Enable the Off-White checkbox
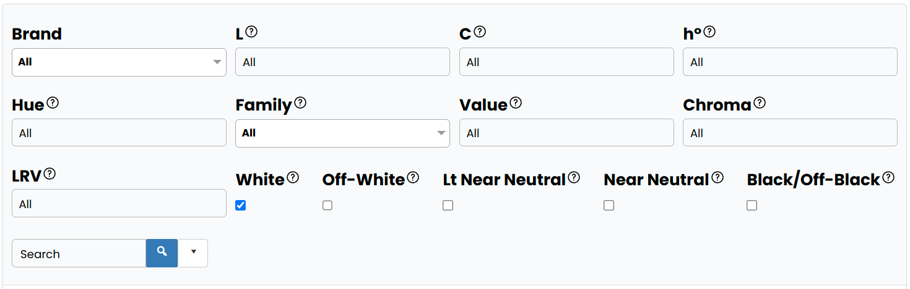Image resolution: width=910 pixels, height=289 pixels. pos(327,206)
